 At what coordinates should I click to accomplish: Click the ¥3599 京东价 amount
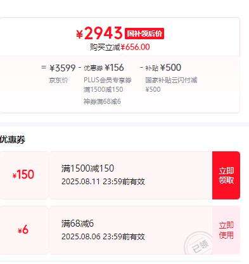pos(62,68)
